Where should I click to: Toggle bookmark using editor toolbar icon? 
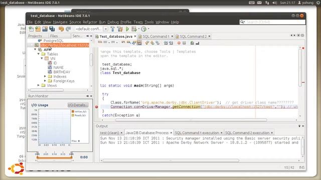coord(157,43)
